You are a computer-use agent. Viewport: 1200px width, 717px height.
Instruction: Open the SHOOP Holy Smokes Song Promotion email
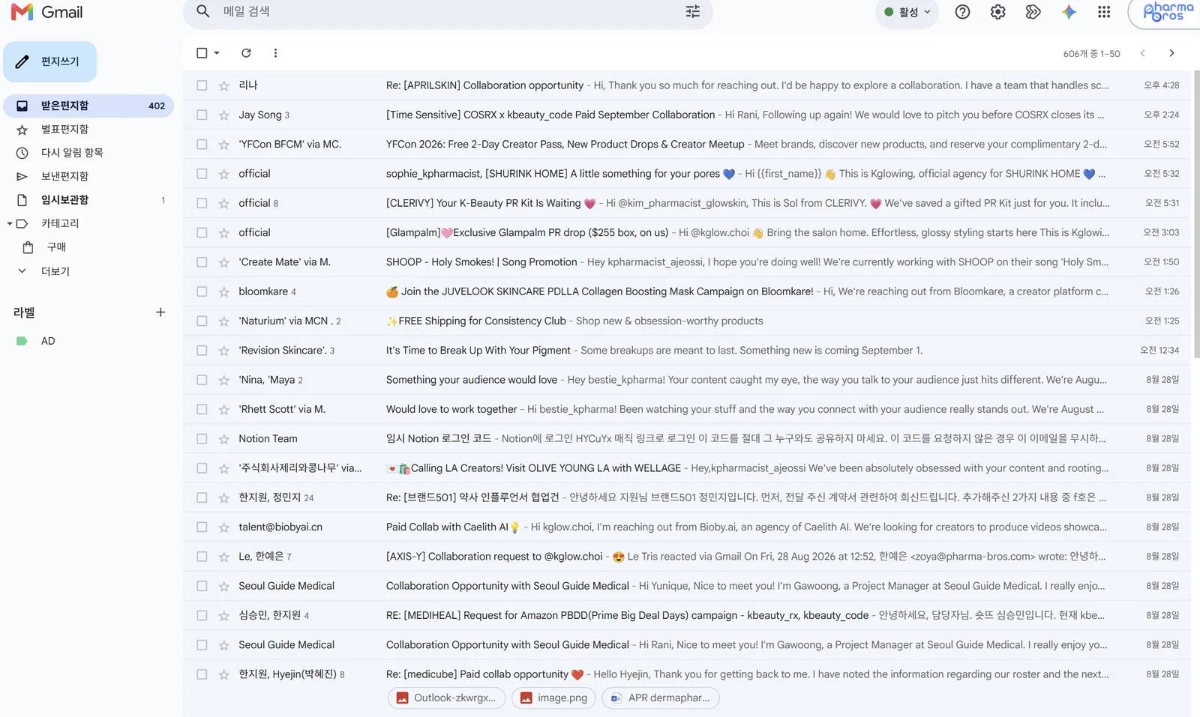click(x=686, y=262)
